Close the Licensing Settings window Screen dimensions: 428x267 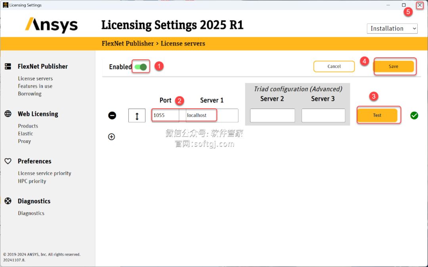420,5
